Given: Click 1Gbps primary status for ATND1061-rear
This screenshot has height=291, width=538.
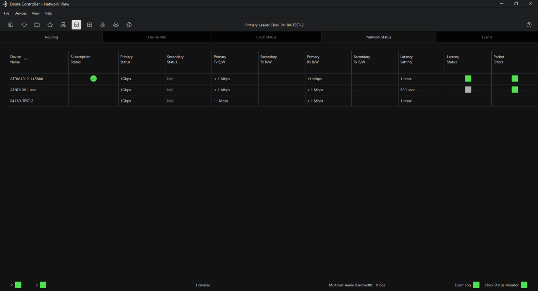Looking at the screenshot, I should point(126,90).
